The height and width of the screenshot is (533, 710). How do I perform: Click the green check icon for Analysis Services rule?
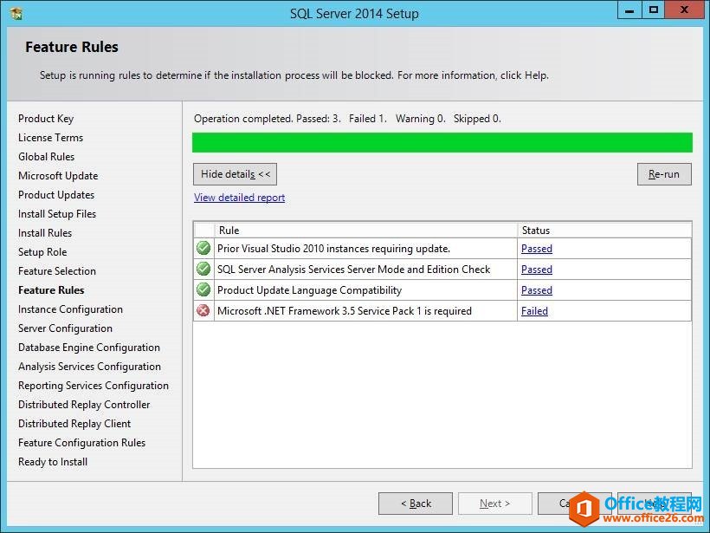pos(203,269)
